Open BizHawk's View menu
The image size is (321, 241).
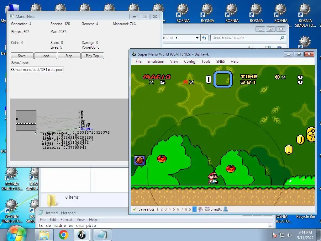click(x=174, y=62)
